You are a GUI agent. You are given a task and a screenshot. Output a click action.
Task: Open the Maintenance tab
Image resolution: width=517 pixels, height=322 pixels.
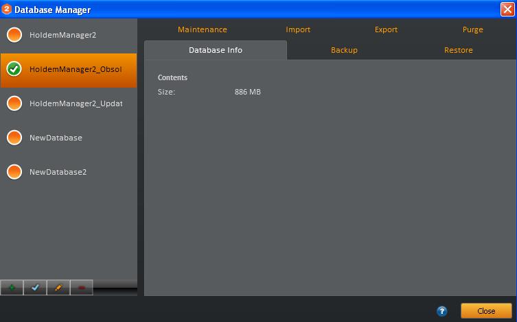click(203, 29)
